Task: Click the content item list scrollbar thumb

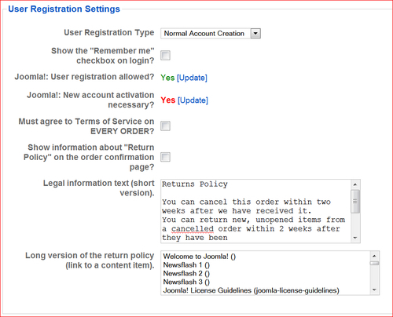Action: tap(374, 263)
